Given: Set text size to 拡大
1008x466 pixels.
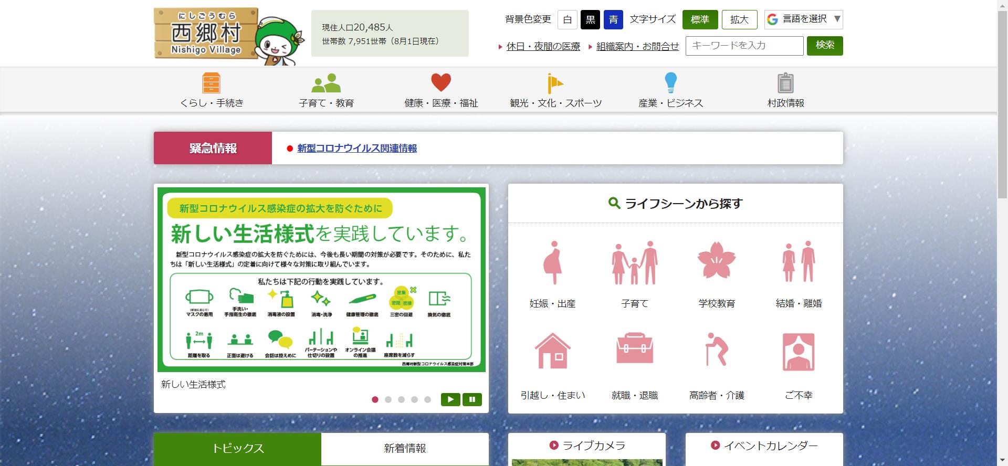Looking at the screenshot, I should [x=739, y=19].
